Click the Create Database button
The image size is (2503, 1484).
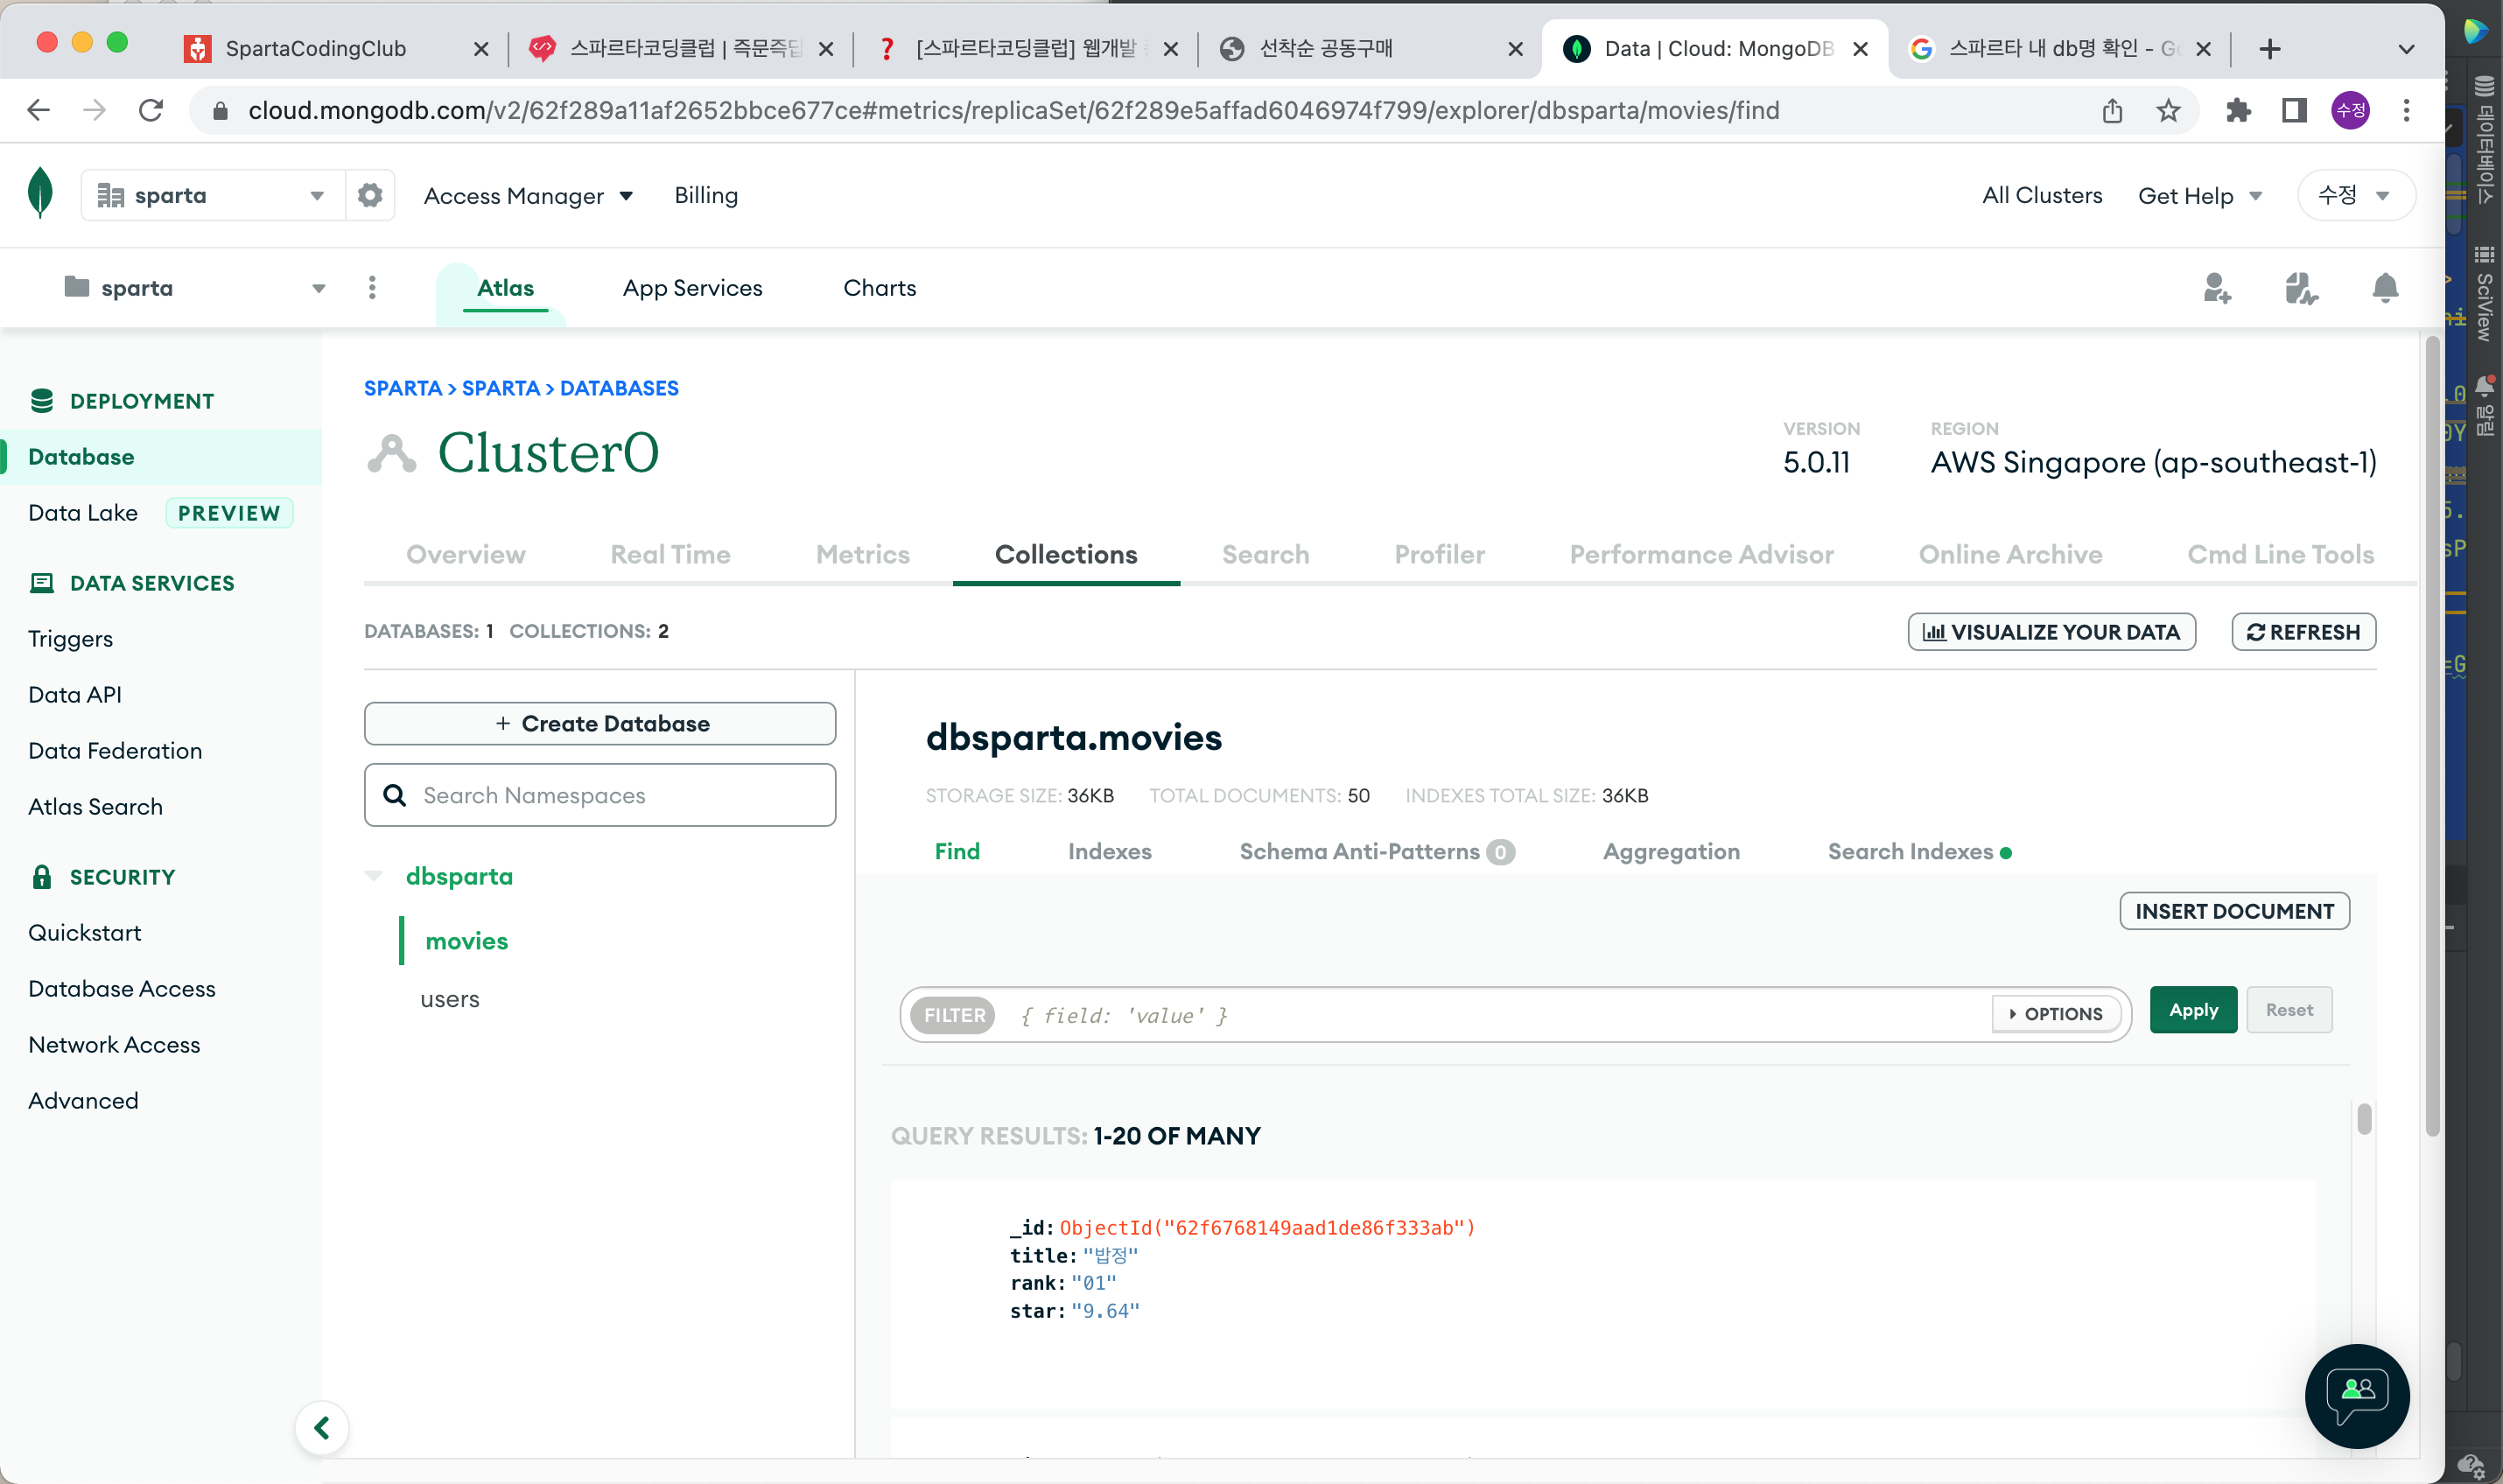pos(600,723)
